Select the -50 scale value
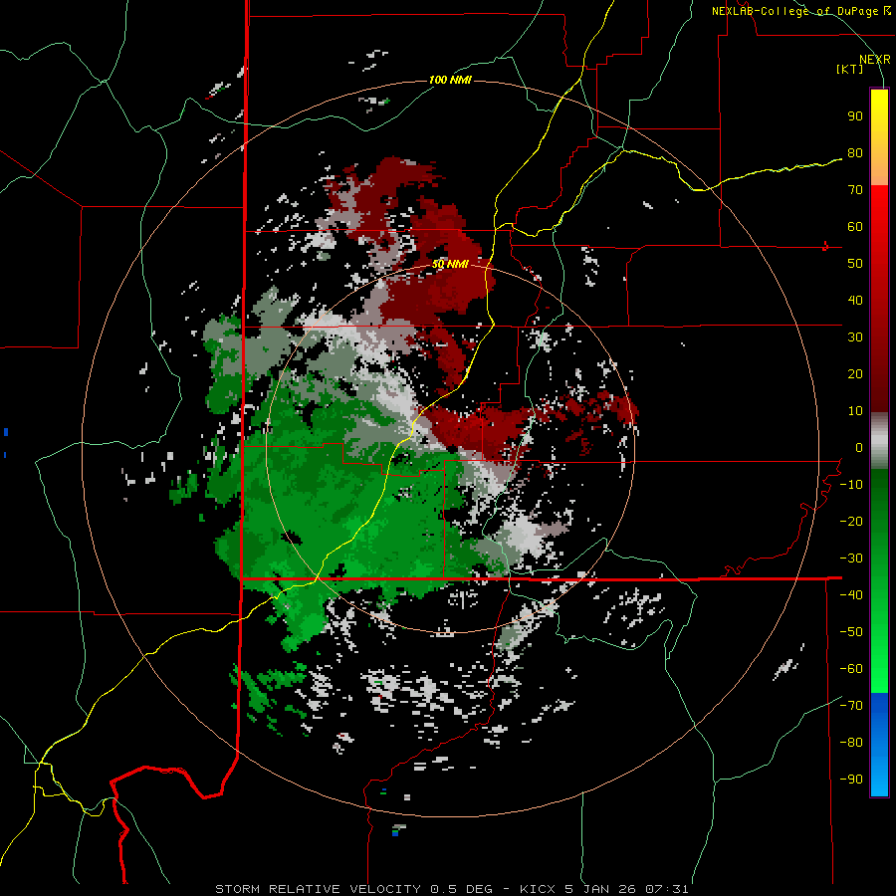Screen dimensions: 896x896 point(851,632)
